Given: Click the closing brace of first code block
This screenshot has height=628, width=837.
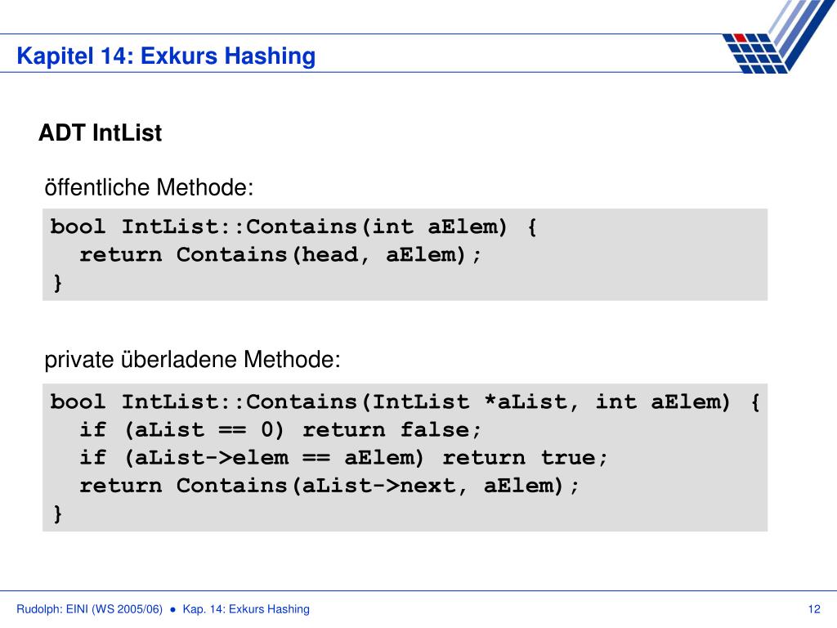Looking at the screenshot, I should 58,282.
